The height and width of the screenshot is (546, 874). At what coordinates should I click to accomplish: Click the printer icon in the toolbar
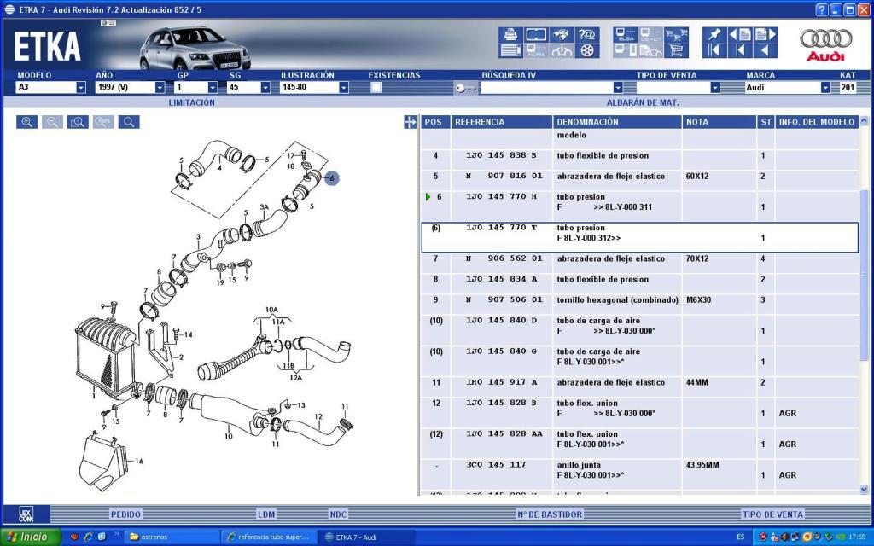coord(510,34)
